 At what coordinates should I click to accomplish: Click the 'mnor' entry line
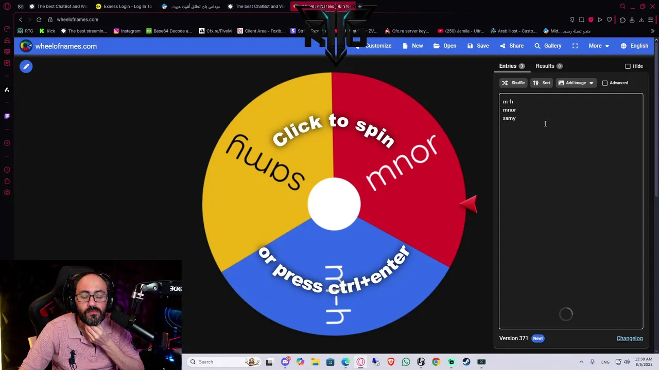tap(509, 110)
